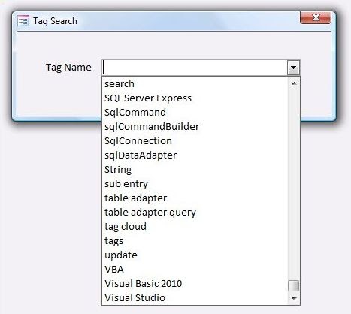351x314 pixels.
Task: Click the Tag Search form icon in title bar
Action: (23, 21)
